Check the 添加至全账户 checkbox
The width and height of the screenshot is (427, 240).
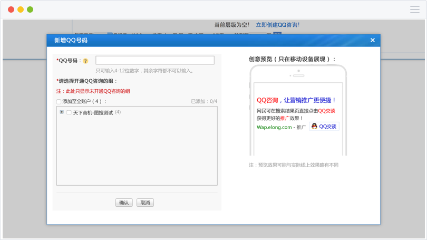tap(59, 102)
